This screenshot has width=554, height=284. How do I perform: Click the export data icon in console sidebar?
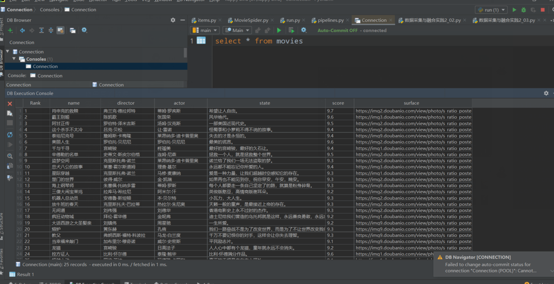10,166
